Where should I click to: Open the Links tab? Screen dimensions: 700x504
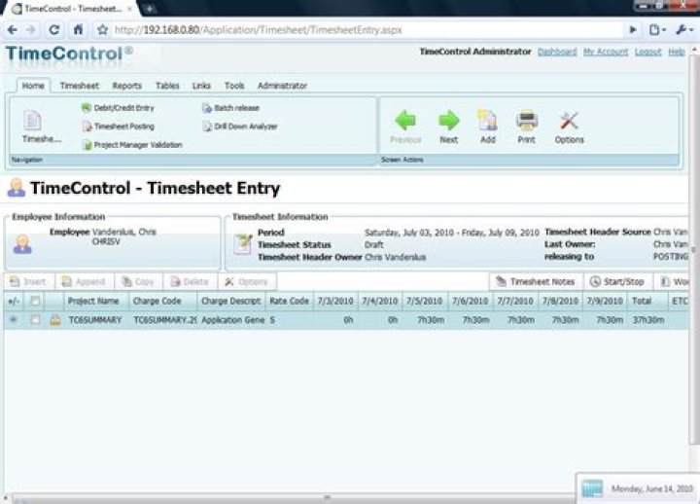click(x=201, y=86)
